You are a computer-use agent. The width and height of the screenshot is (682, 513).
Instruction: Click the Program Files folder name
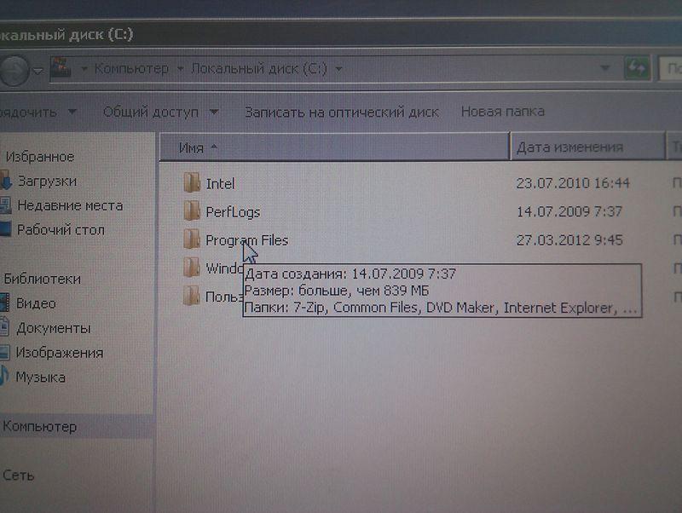point(246,240)
